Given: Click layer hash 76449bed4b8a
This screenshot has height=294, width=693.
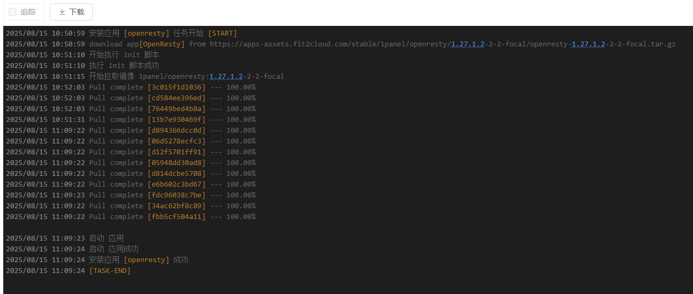Looking at the screenshot, I should pos(176,109).
